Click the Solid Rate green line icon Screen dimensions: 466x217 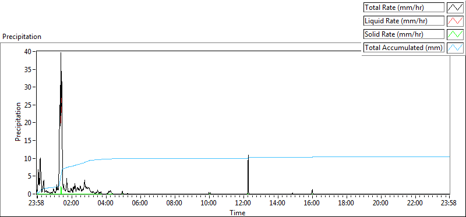[456, 34]
